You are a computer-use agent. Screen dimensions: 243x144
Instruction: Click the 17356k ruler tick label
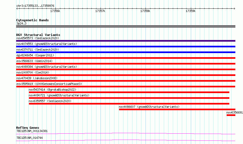pos(55,11)
